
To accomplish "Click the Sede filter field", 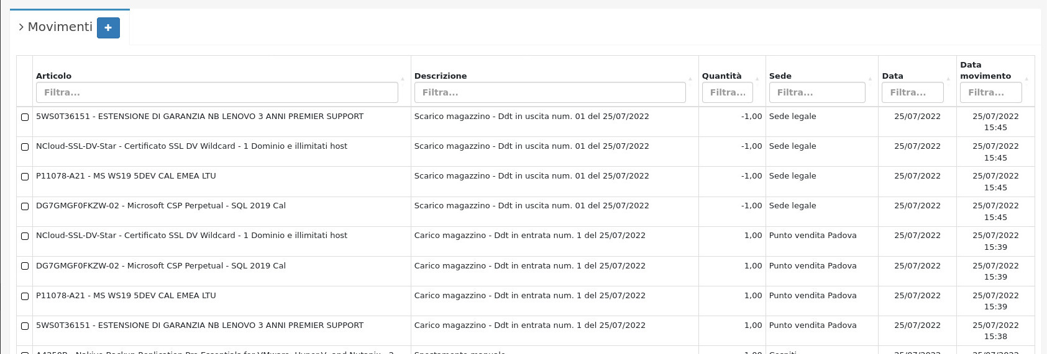I will pyautogui.click(x=816, y=92).
